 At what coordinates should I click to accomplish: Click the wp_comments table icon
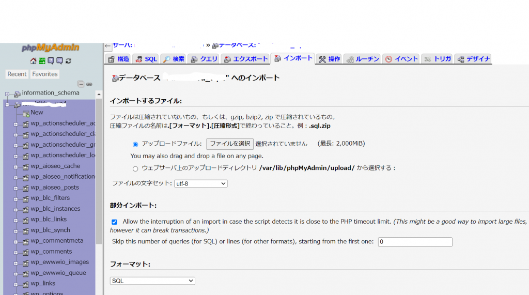click(x=26, y=253)
